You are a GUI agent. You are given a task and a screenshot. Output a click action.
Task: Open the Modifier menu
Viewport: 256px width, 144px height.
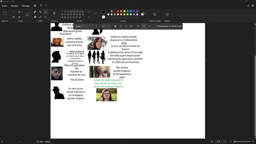point(14,6)
